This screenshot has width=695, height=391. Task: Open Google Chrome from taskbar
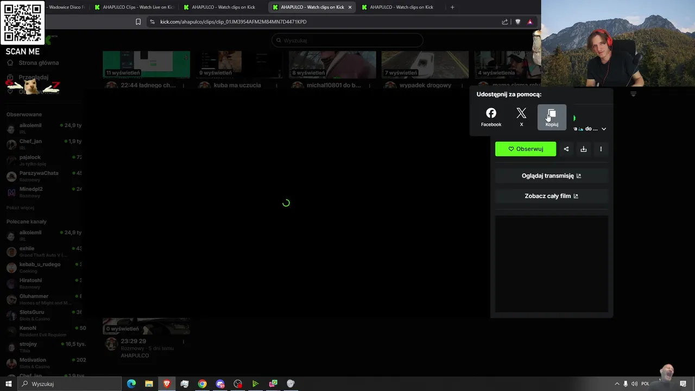(202, 384)
